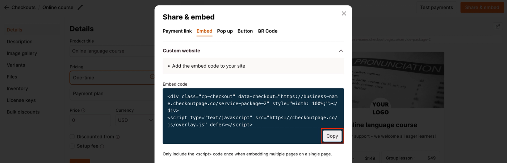Viewport: 507px width, 163px height.
Task: Open Description in the sidebar
Action: coord(20,42)
